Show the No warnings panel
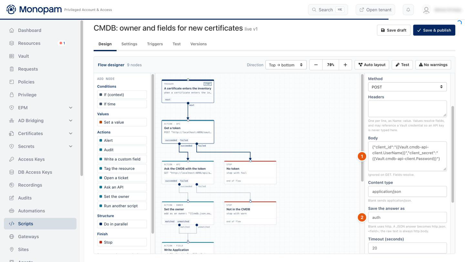 433,65
